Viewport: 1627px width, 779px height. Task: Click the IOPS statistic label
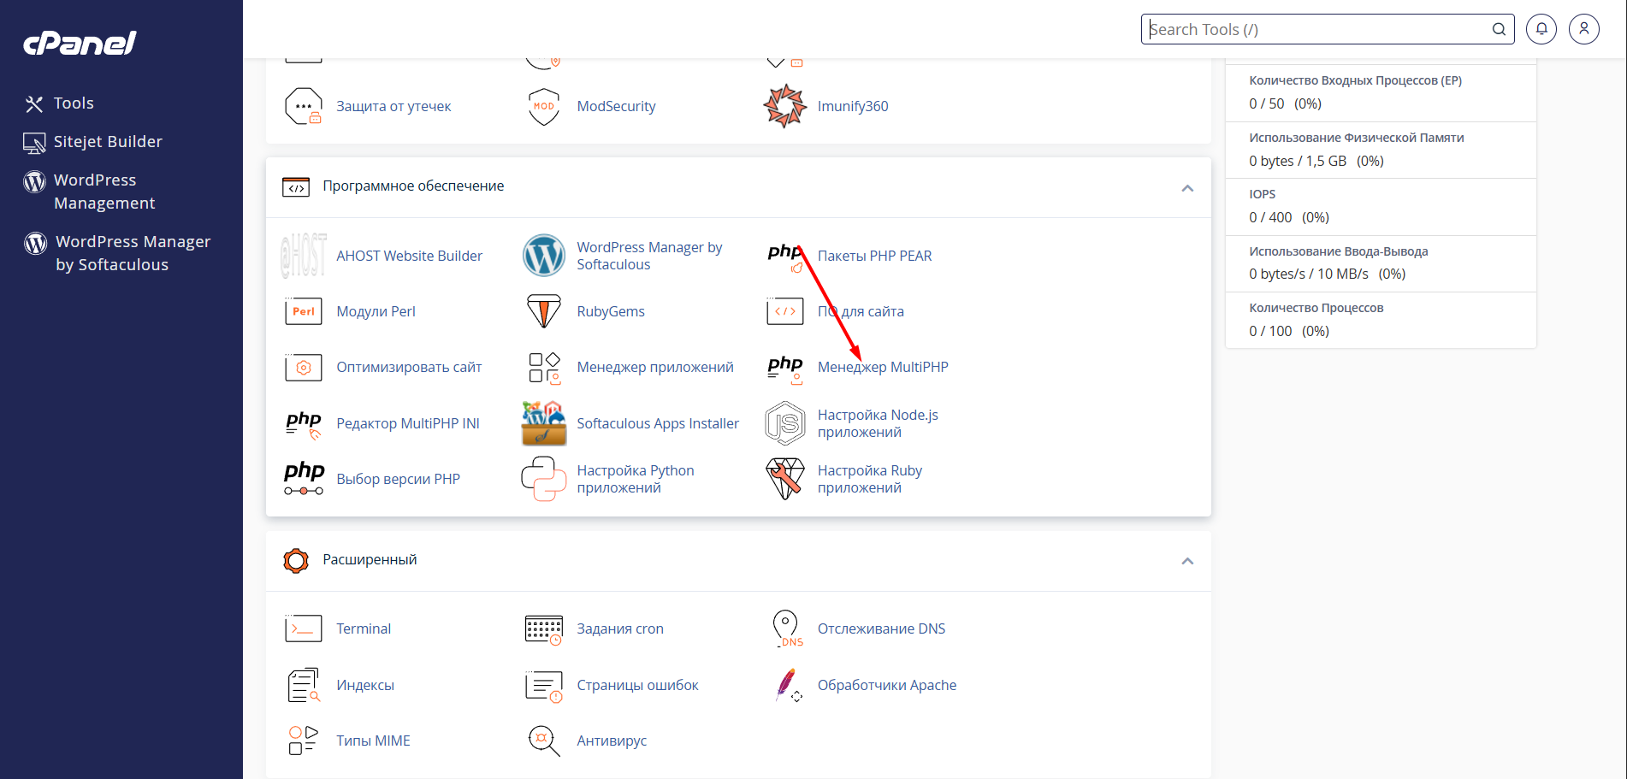[x=1262, y=194]
